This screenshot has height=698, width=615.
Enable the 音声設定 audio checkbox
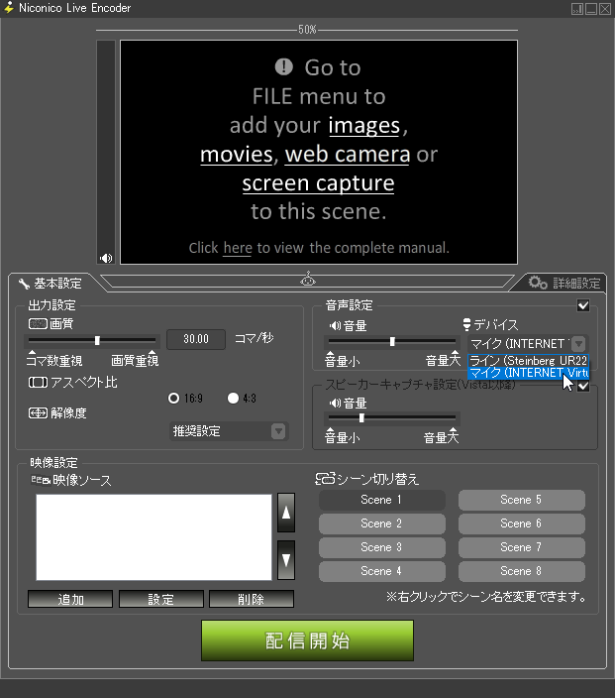pos(583,305)
